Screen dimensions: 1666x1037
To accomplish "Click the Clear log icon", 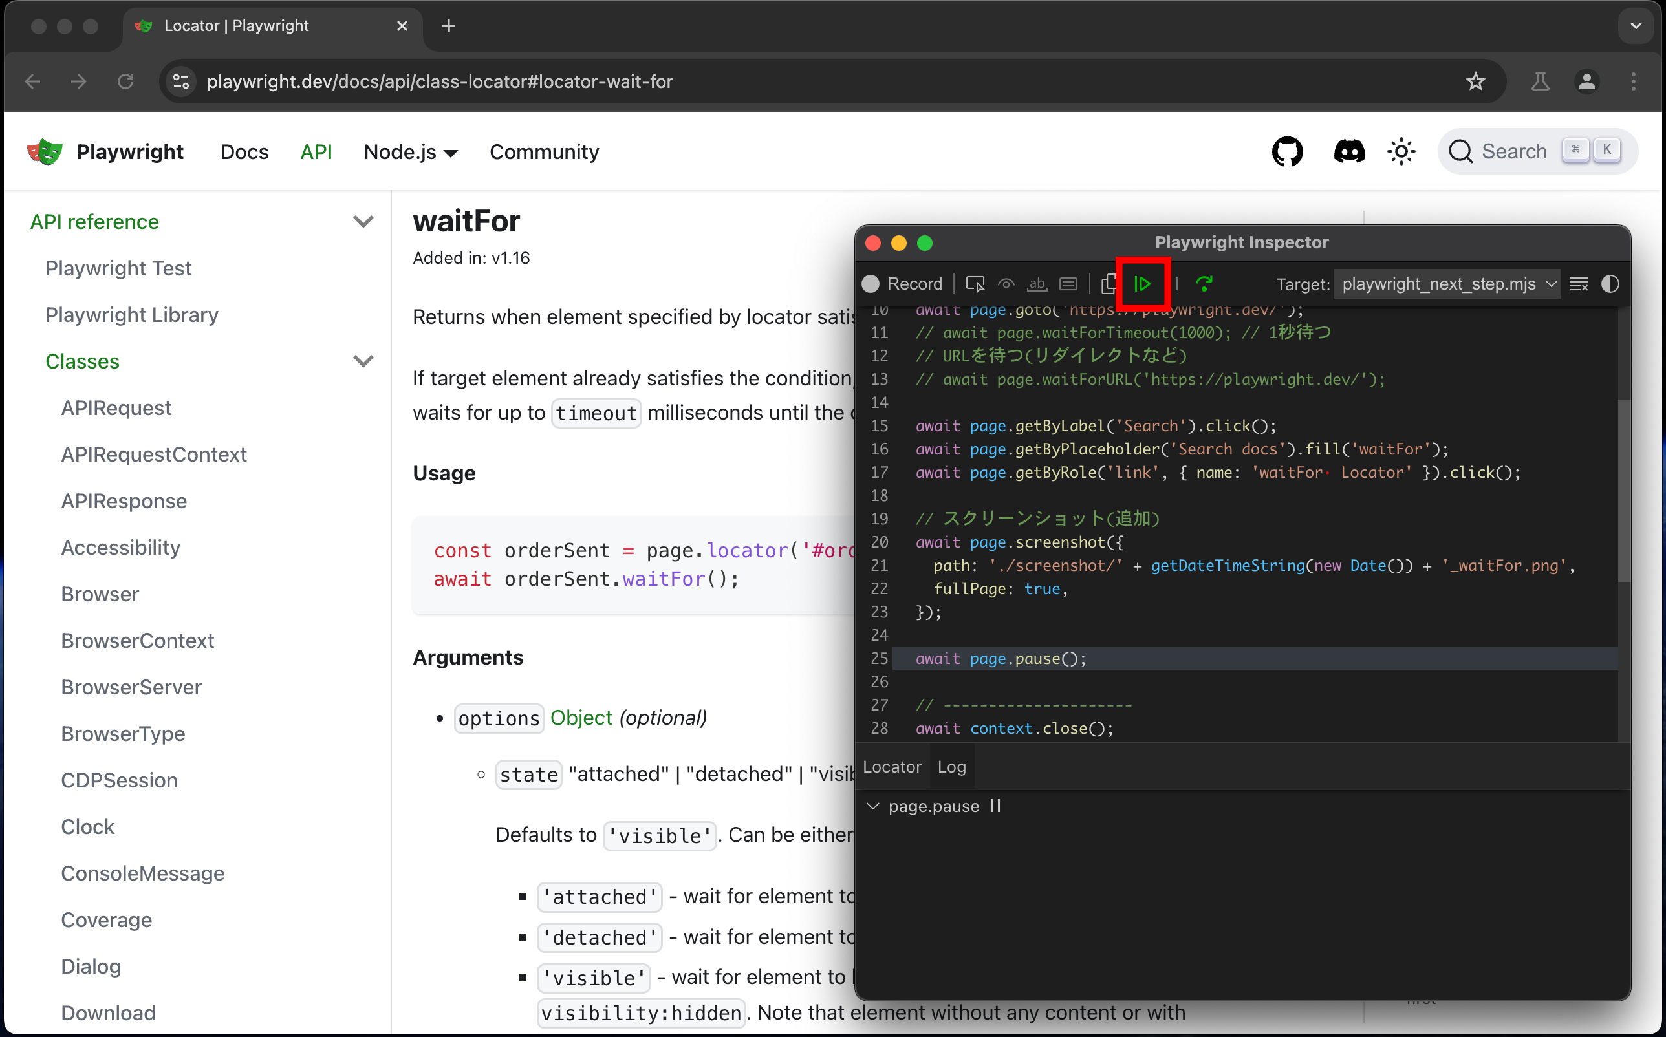I will pos(1578,284).
